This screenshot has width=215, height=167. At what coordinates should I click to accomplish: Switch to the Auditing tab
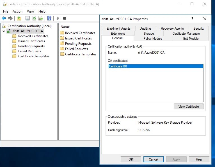coord(145,29)
